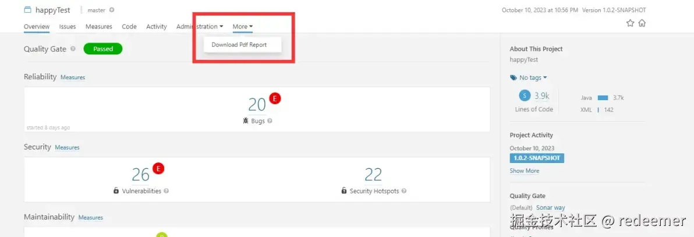Switch to the Issues tab
The width and height of the screenshot is (694, 237).
68,27
